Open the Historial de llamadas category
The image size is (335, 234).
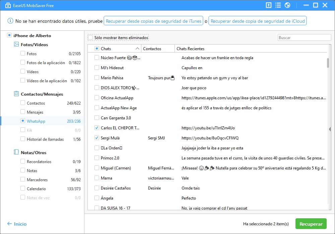click(x=45, y=139)
